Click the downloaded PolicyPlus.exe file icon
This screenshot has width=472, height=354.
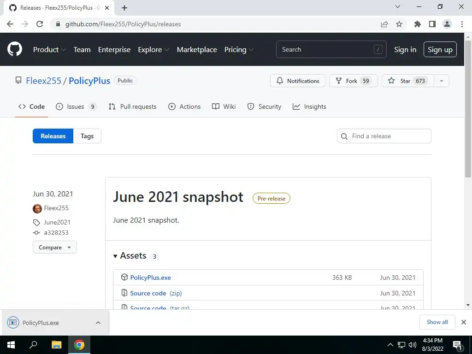[x=13, y=323]
